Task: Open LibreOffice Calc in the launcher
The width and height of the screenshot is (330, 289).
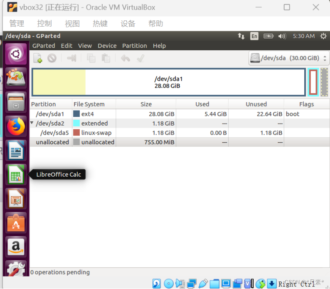Action: coord(16,174)
